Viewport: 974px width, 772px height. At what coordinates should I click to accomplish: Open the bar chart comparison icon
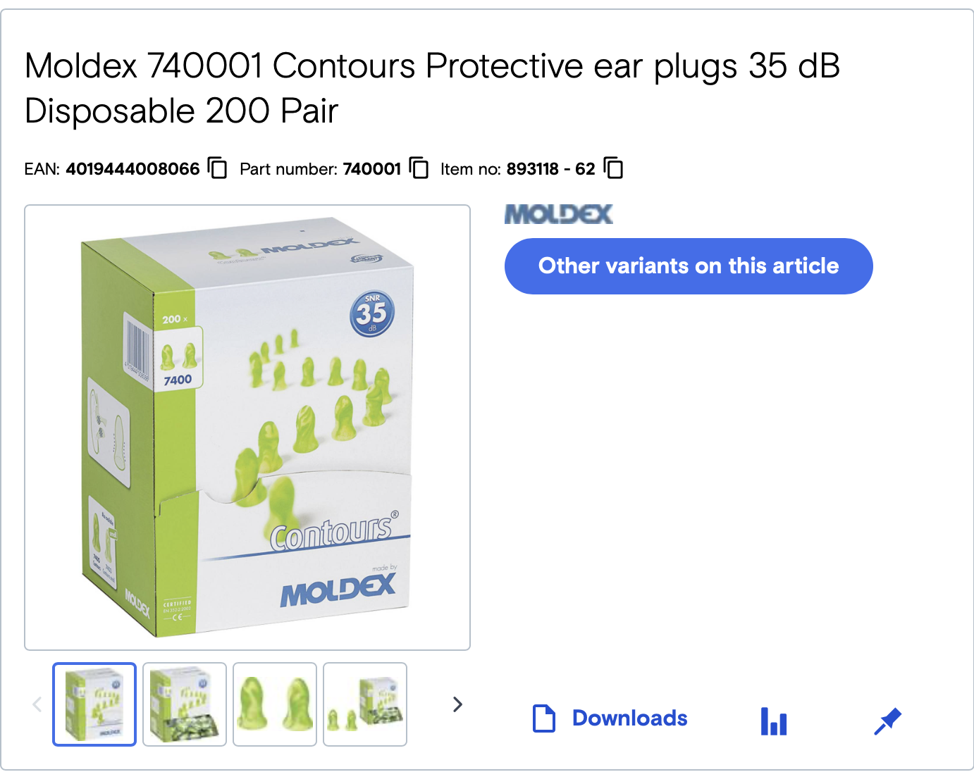coord(774,721)
